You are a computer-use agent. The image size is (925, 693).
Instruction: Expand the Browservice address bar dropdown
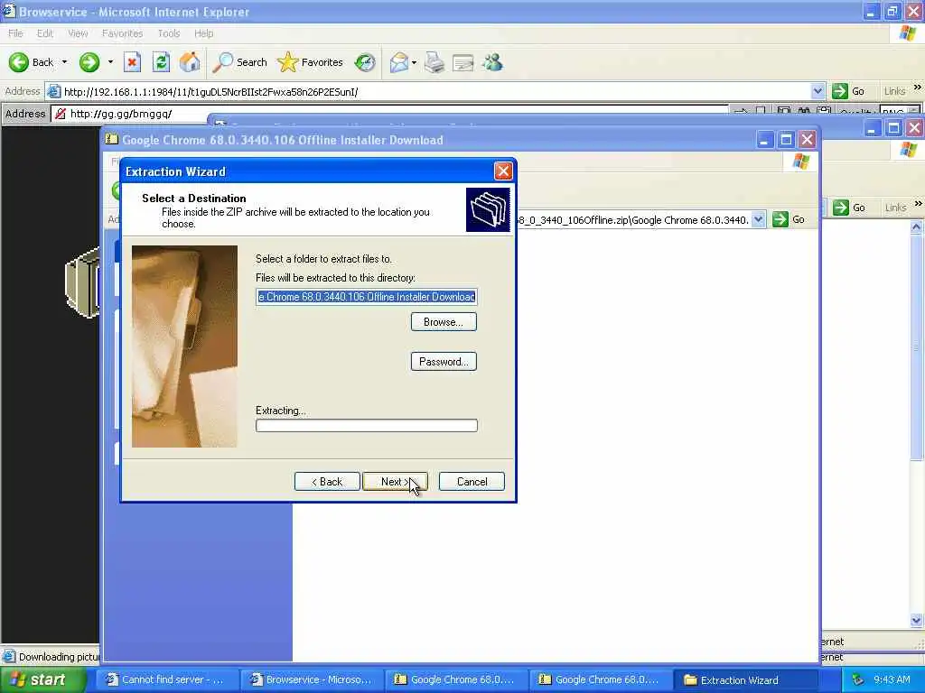(818, 91)
